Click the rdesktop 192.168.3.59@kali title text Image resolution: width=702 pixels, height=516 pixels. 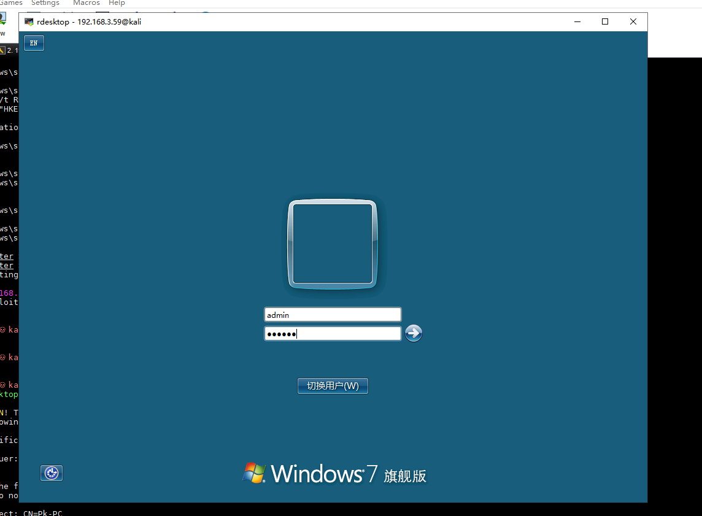89,22
